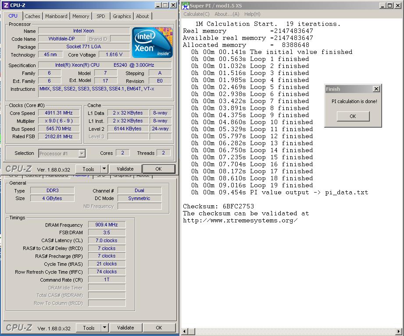The image size is (404, 336).
Task: Click the Core Speed value 4911.31 MHz
Action: coord(59,113)
